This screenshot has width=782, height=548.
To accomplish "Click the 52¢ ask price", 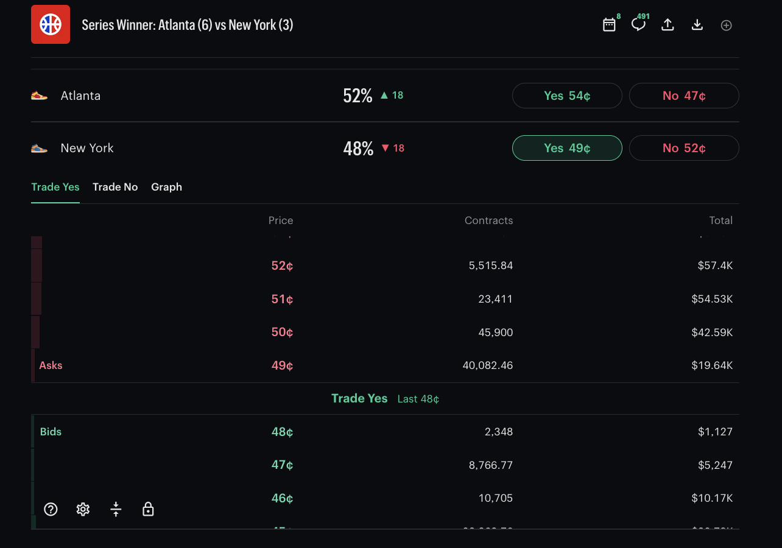I will (x=282, y=266).
